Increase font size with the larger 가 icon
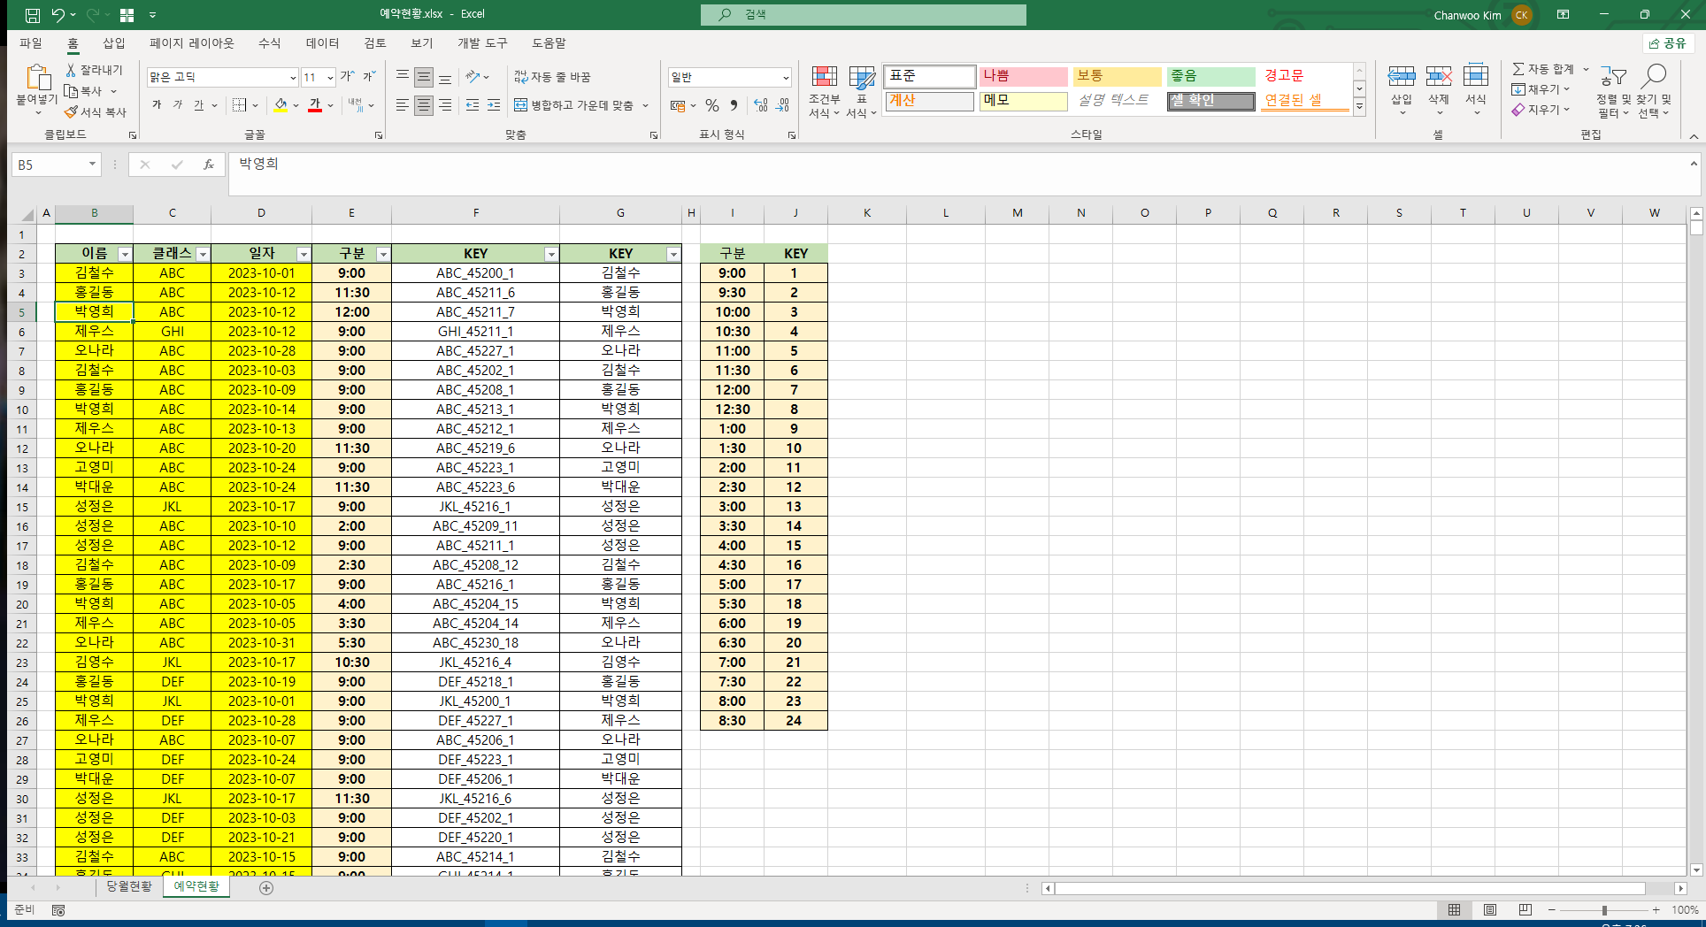This screenshot has width=1706, height=927. tap(348, 77)
